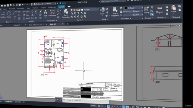This screenshot has height=108, width=193.
Task: Expand the Annotation panel
Action: (x=52, y=21)
